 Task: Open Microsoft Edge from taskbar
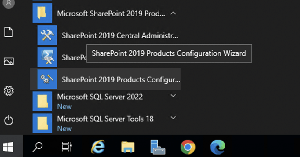(x=218, y=148)
